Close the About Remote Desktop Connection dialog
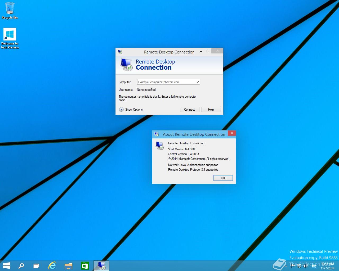The width and height of the screenshot is (339, 271). pyautogui.click(x=232, y=133)
